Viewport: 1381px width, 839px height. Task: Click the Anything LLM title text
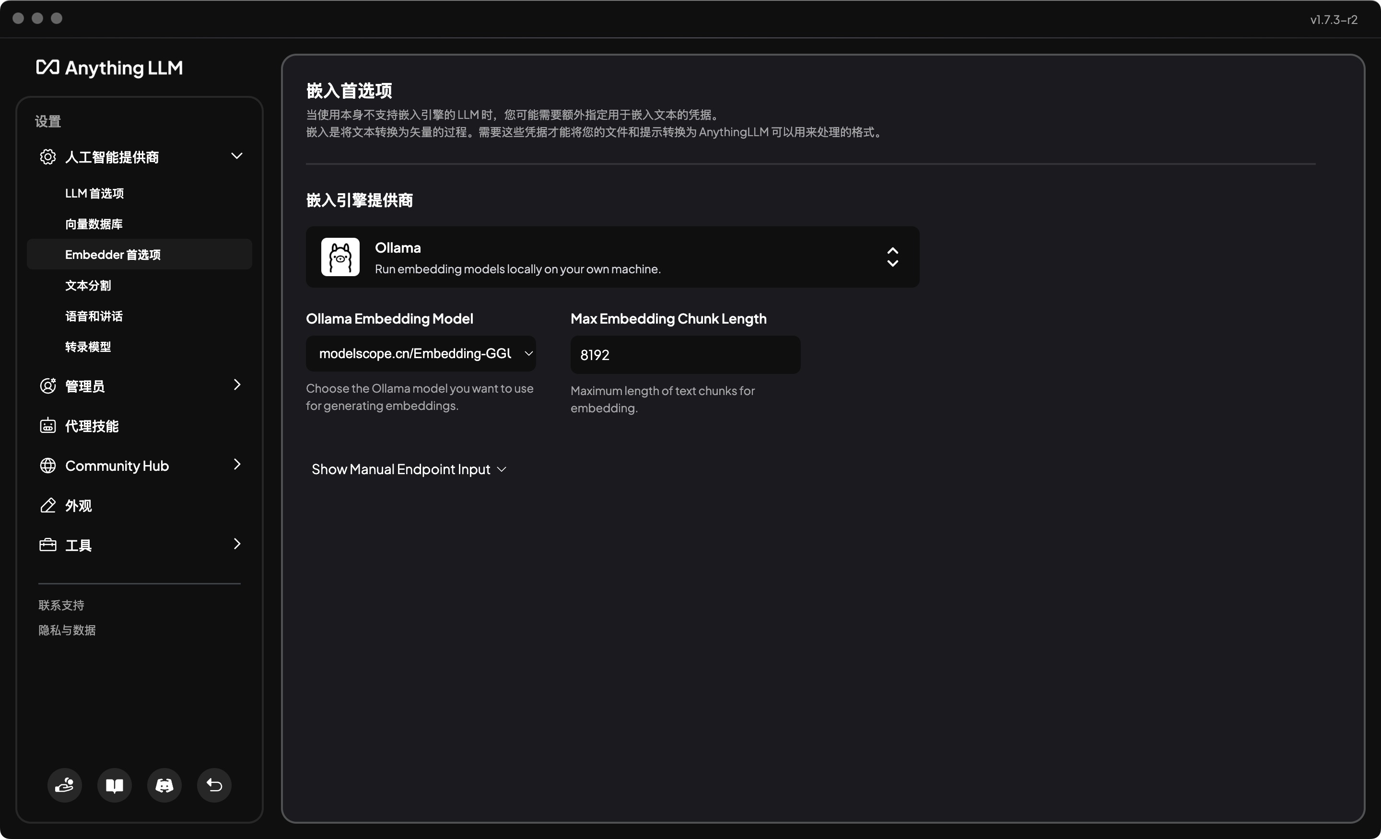click(124, 68)
